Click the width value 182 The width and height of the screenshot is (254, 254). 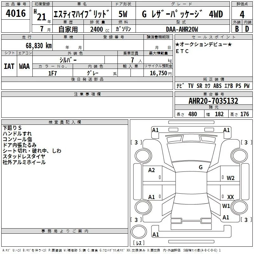tap(219, 114)
